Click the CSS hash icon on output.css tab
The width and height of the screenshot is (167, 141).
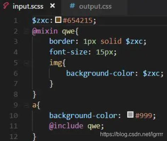point(72,6)
